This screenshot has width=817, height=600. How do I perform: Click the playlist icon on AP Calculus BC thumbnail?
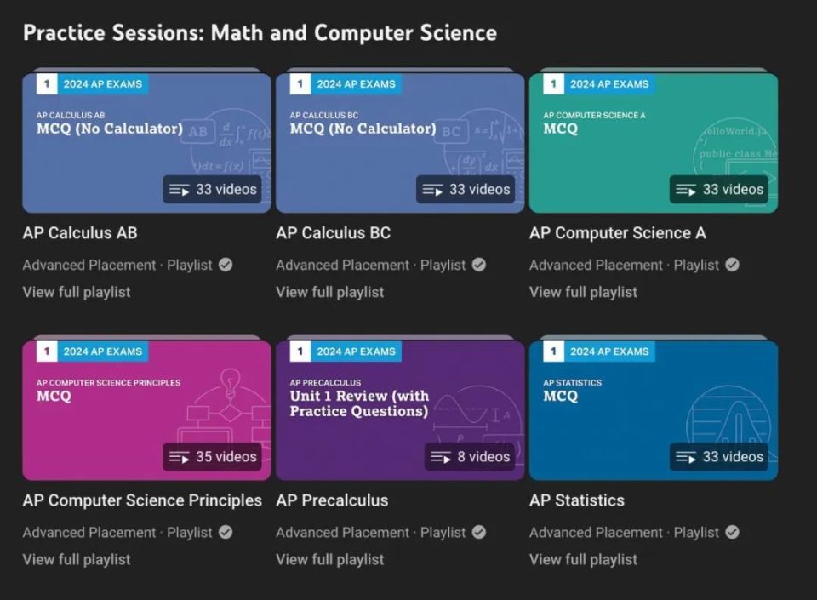click(432, 190)
